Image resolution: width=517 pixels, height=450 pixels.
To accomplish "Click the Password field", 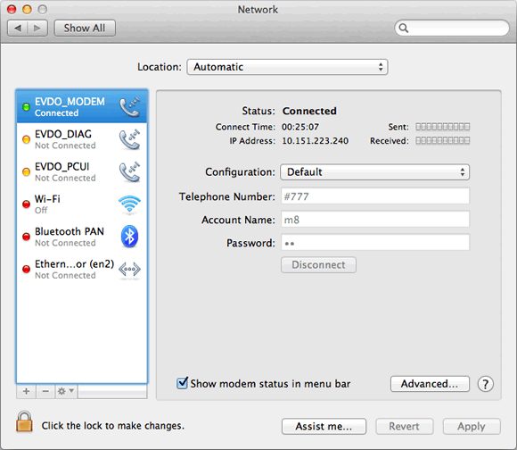I will coord(375,243).
